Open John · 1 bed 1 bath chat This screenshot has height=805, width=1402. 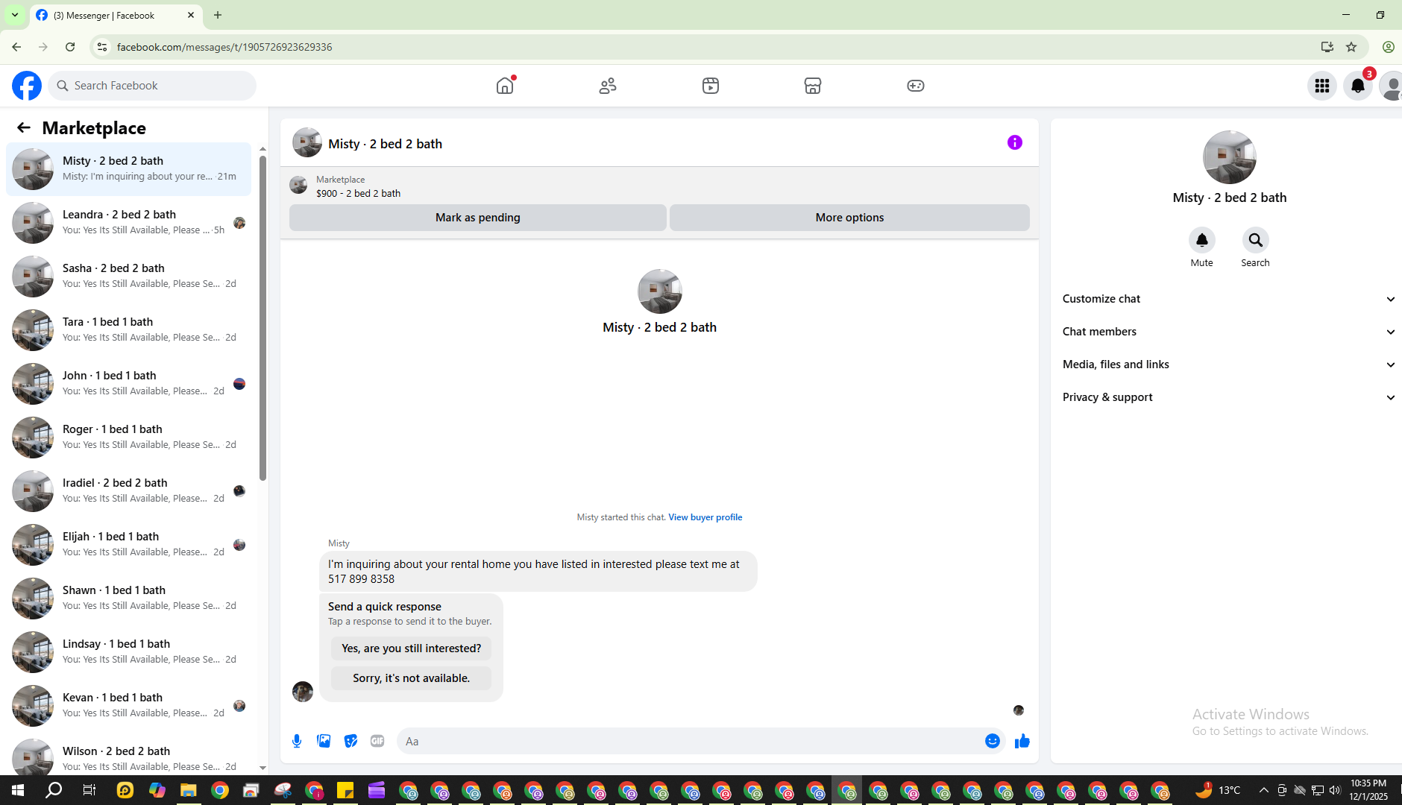click(128, 384)
